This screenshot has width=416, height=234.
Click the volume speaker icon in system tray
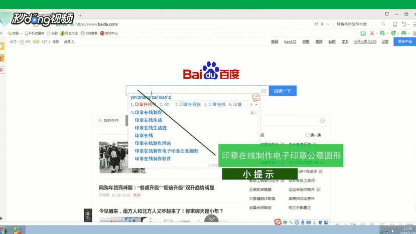click(393, 231)
